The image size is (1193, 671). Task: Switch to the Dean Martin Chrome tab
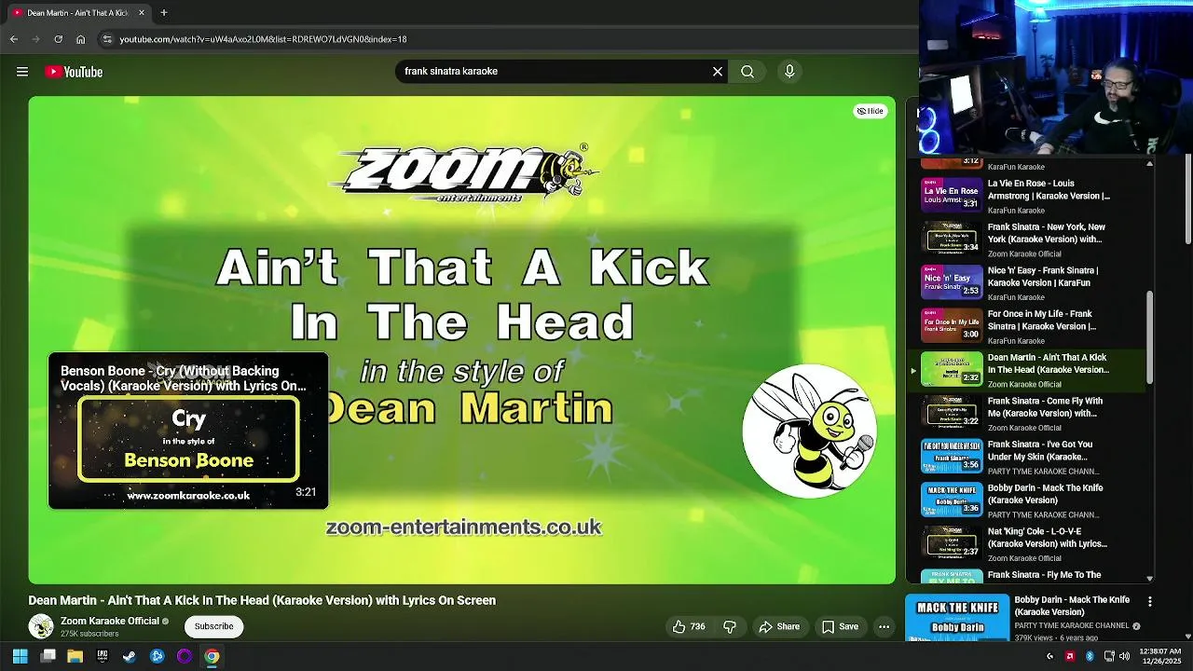click(78, 13)
